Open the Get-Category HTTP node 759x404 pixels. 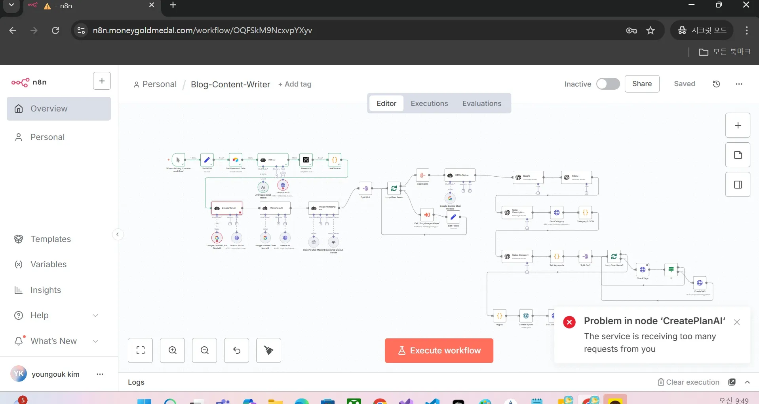[557, 213]
